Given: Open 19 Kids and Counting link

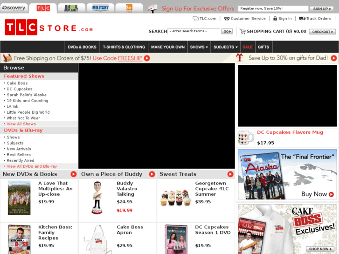Looking at the screenshot, I should pyautogui.click(x=28, y=101).
